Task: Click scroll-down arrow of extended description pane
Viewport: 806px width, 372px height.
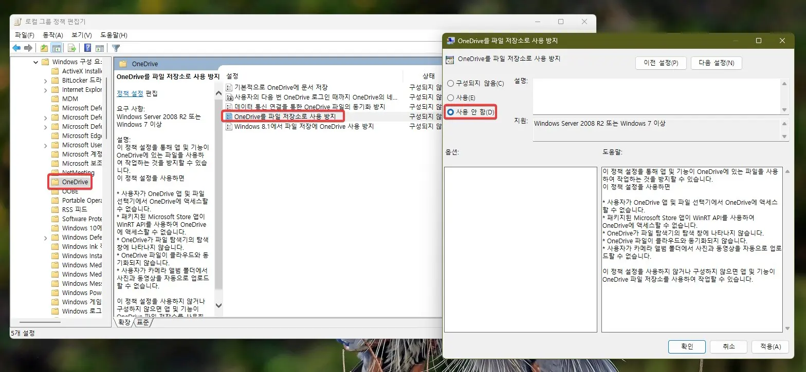Action: [x=218, y=305]
